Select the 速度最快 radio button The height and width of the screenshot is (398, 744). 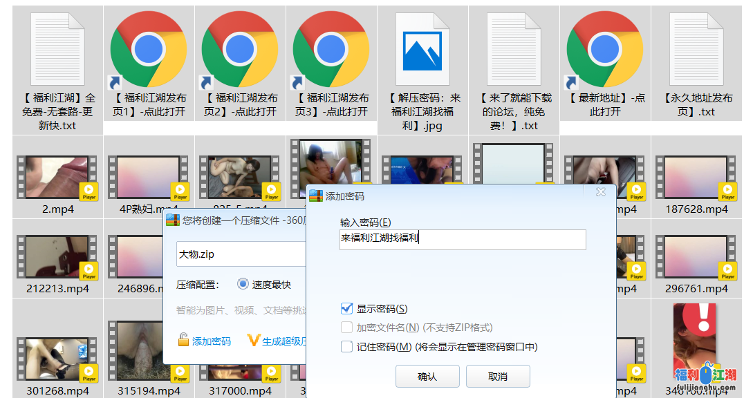[243, 284]
